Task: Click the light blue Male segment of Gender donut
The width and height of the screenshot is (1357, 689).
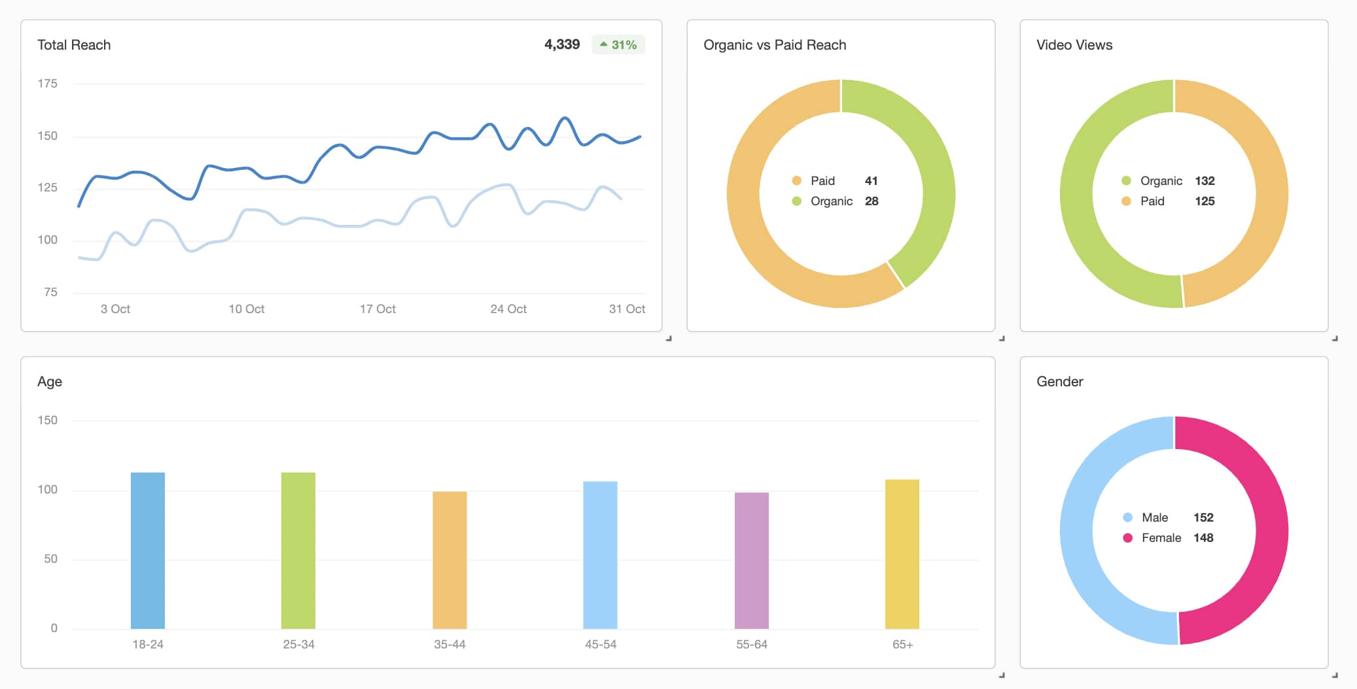Action: [x=1076, y=531]
